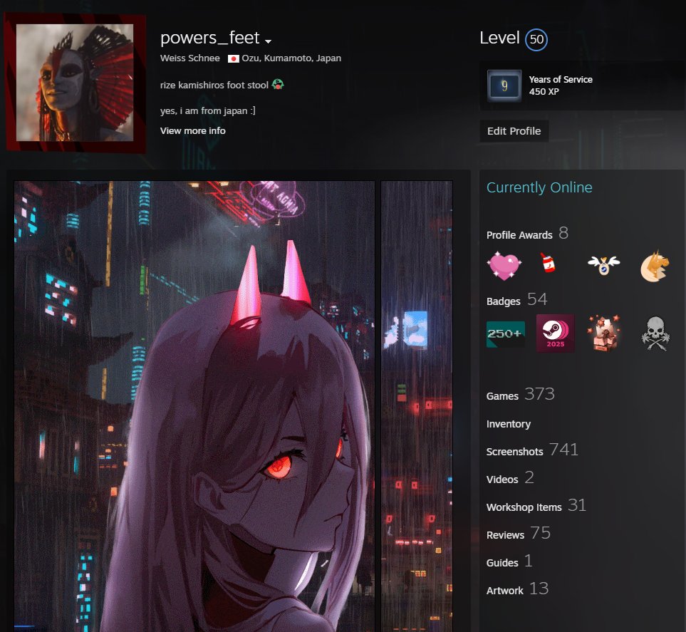This screenshot has height=632, width=686.
Task: Open the Steam 2025 badge
Action: (555, 333)
